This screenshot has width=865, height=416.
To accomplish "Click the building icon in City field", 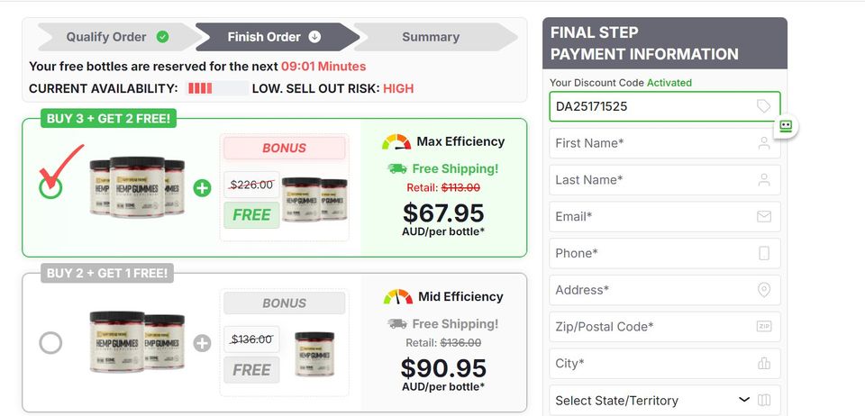I will (x=764, y=363).
